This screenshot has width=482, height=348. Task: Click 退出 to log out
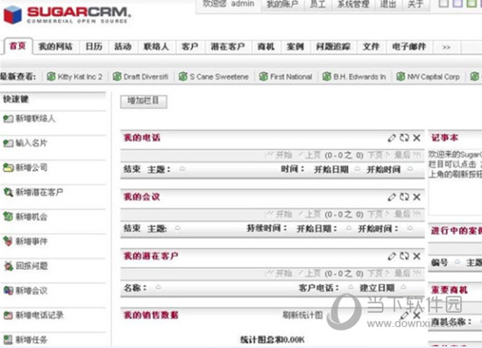tap(388, 4)
